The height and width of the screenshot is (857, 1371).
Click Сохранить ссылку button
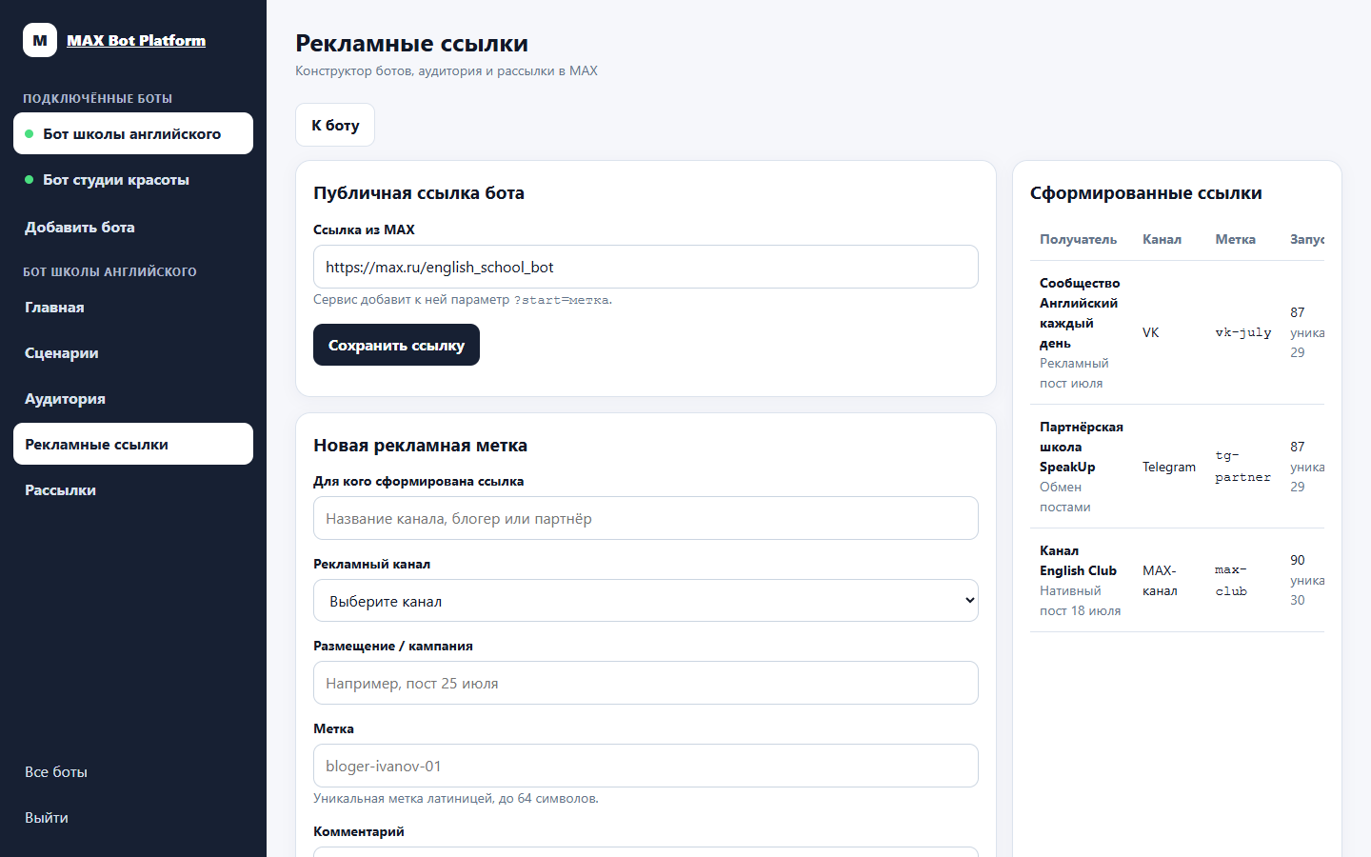(396, 345)
